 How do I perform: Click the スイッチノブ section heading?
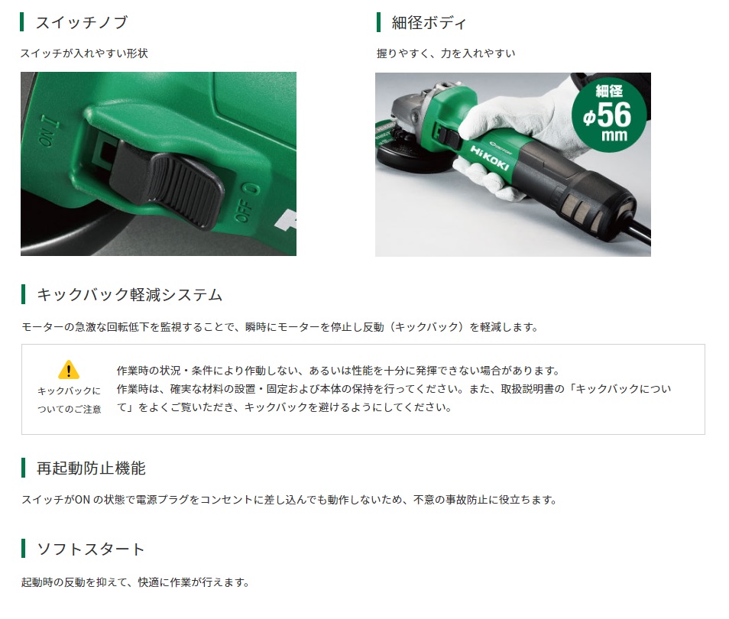81,22
